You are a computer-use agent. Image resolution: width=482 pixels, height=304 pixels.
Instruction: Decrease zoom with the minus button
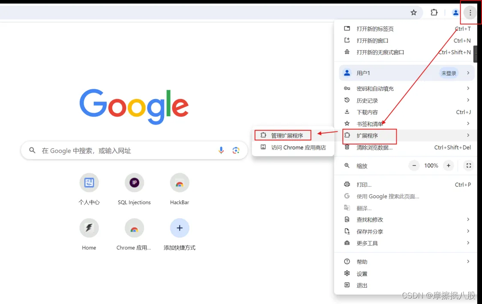(x=414, y=166)
